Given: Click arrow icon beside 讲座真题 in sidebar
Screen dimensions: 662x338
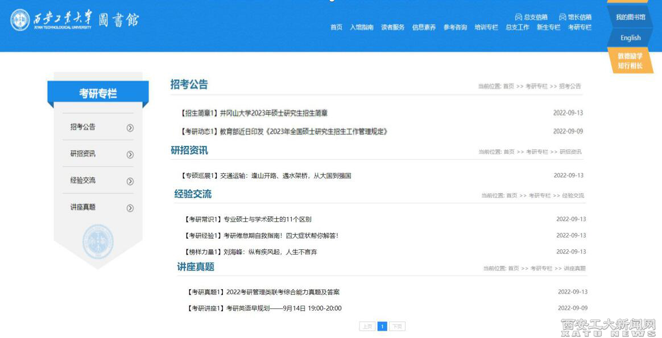Looking at the screenshot, I should [130, 208].
